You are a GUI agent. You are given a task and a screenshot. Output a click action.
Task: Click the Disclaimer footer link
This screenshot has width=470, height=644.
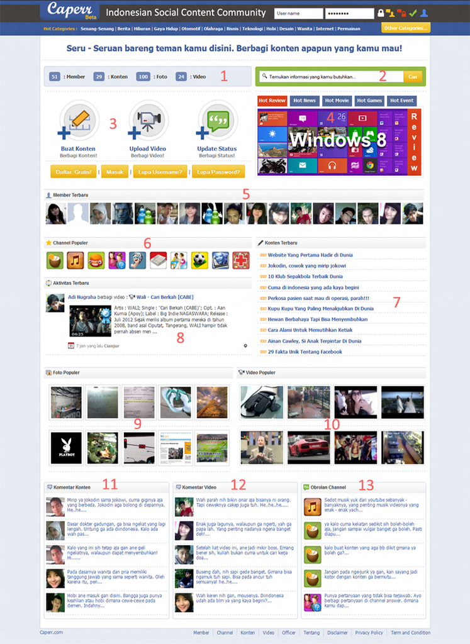(337, 633)
